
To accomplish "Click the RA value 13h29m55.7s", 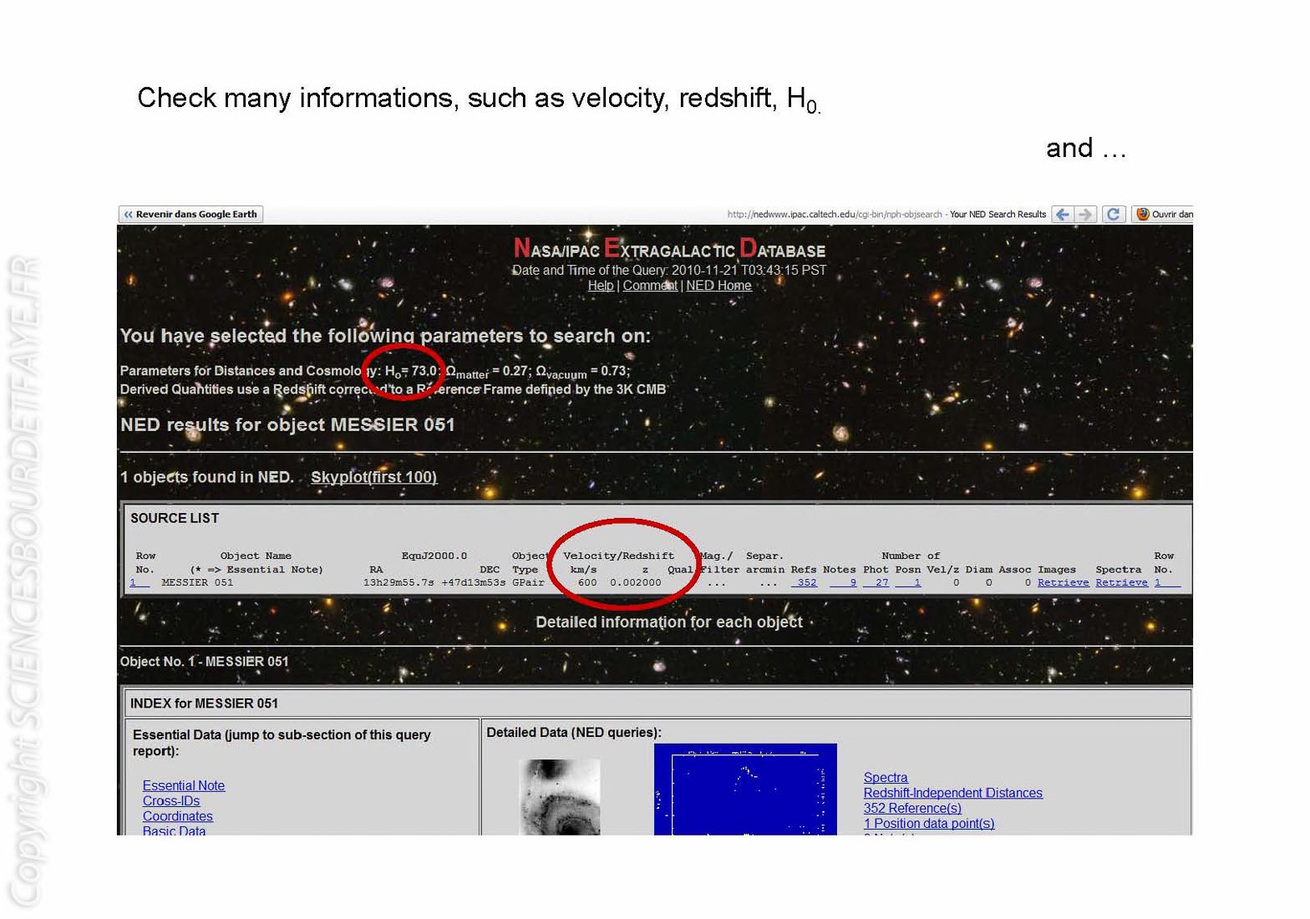I will click(x=399, y=582).
